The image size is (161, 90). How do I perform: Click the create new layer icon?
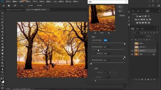[151, 79]
